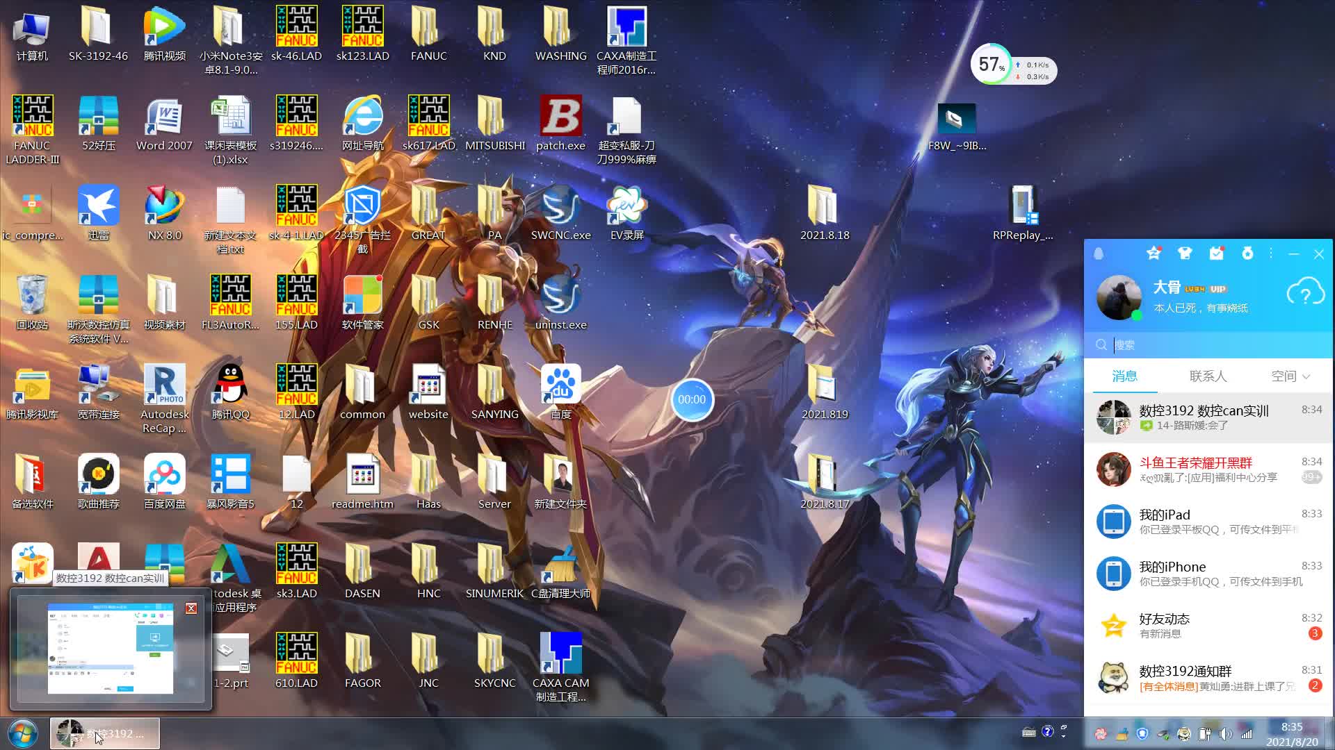
Task: Click the 00:00 recording timer bubble
Action: click(x=692, y=399)
